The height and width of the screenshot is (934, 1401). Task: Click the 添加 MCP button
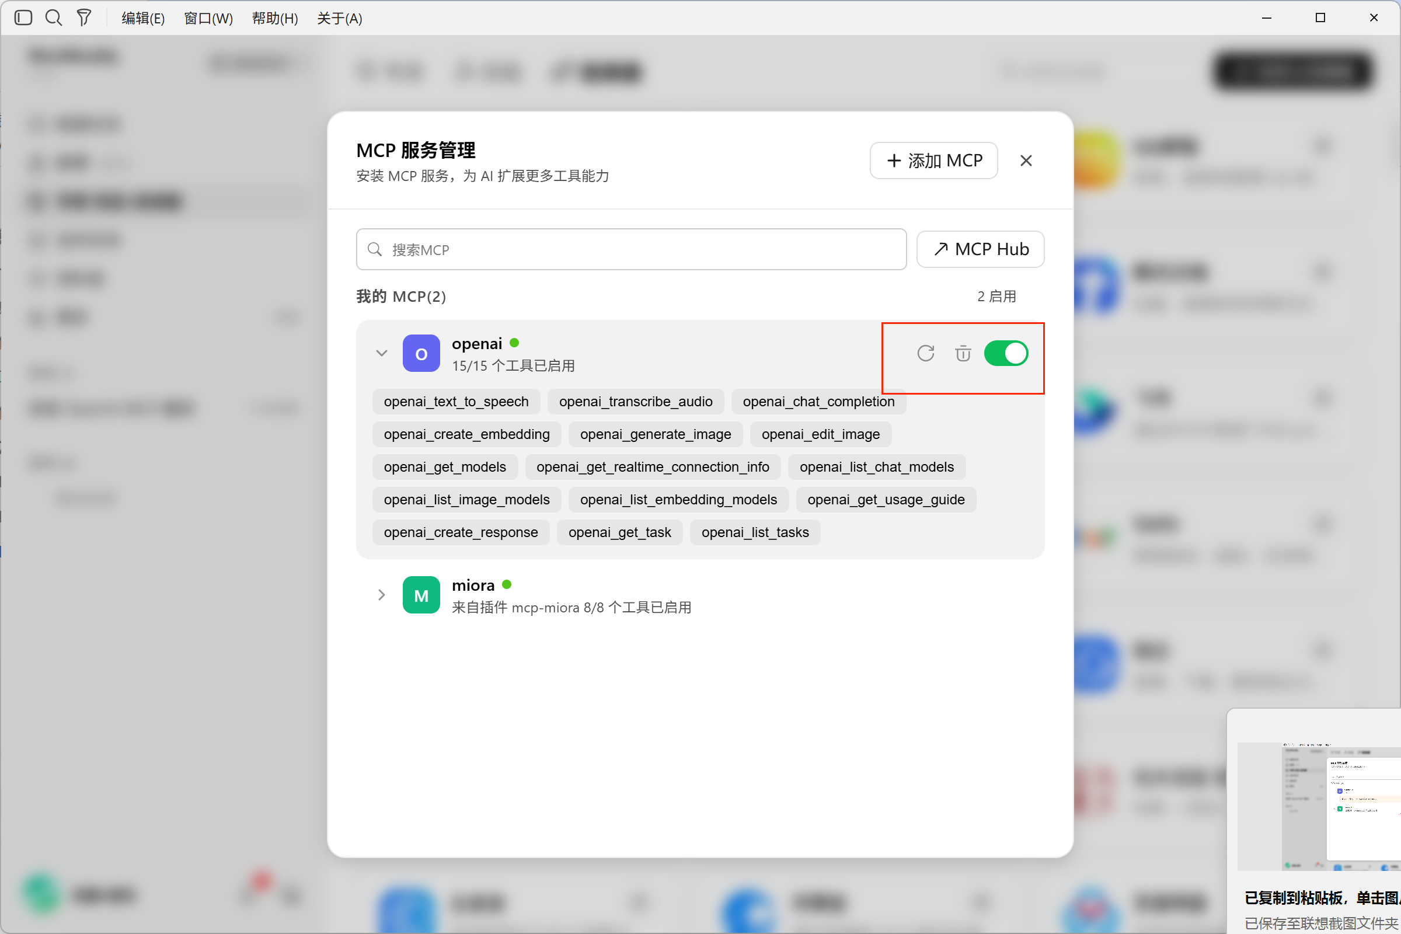tap(933, 161)
